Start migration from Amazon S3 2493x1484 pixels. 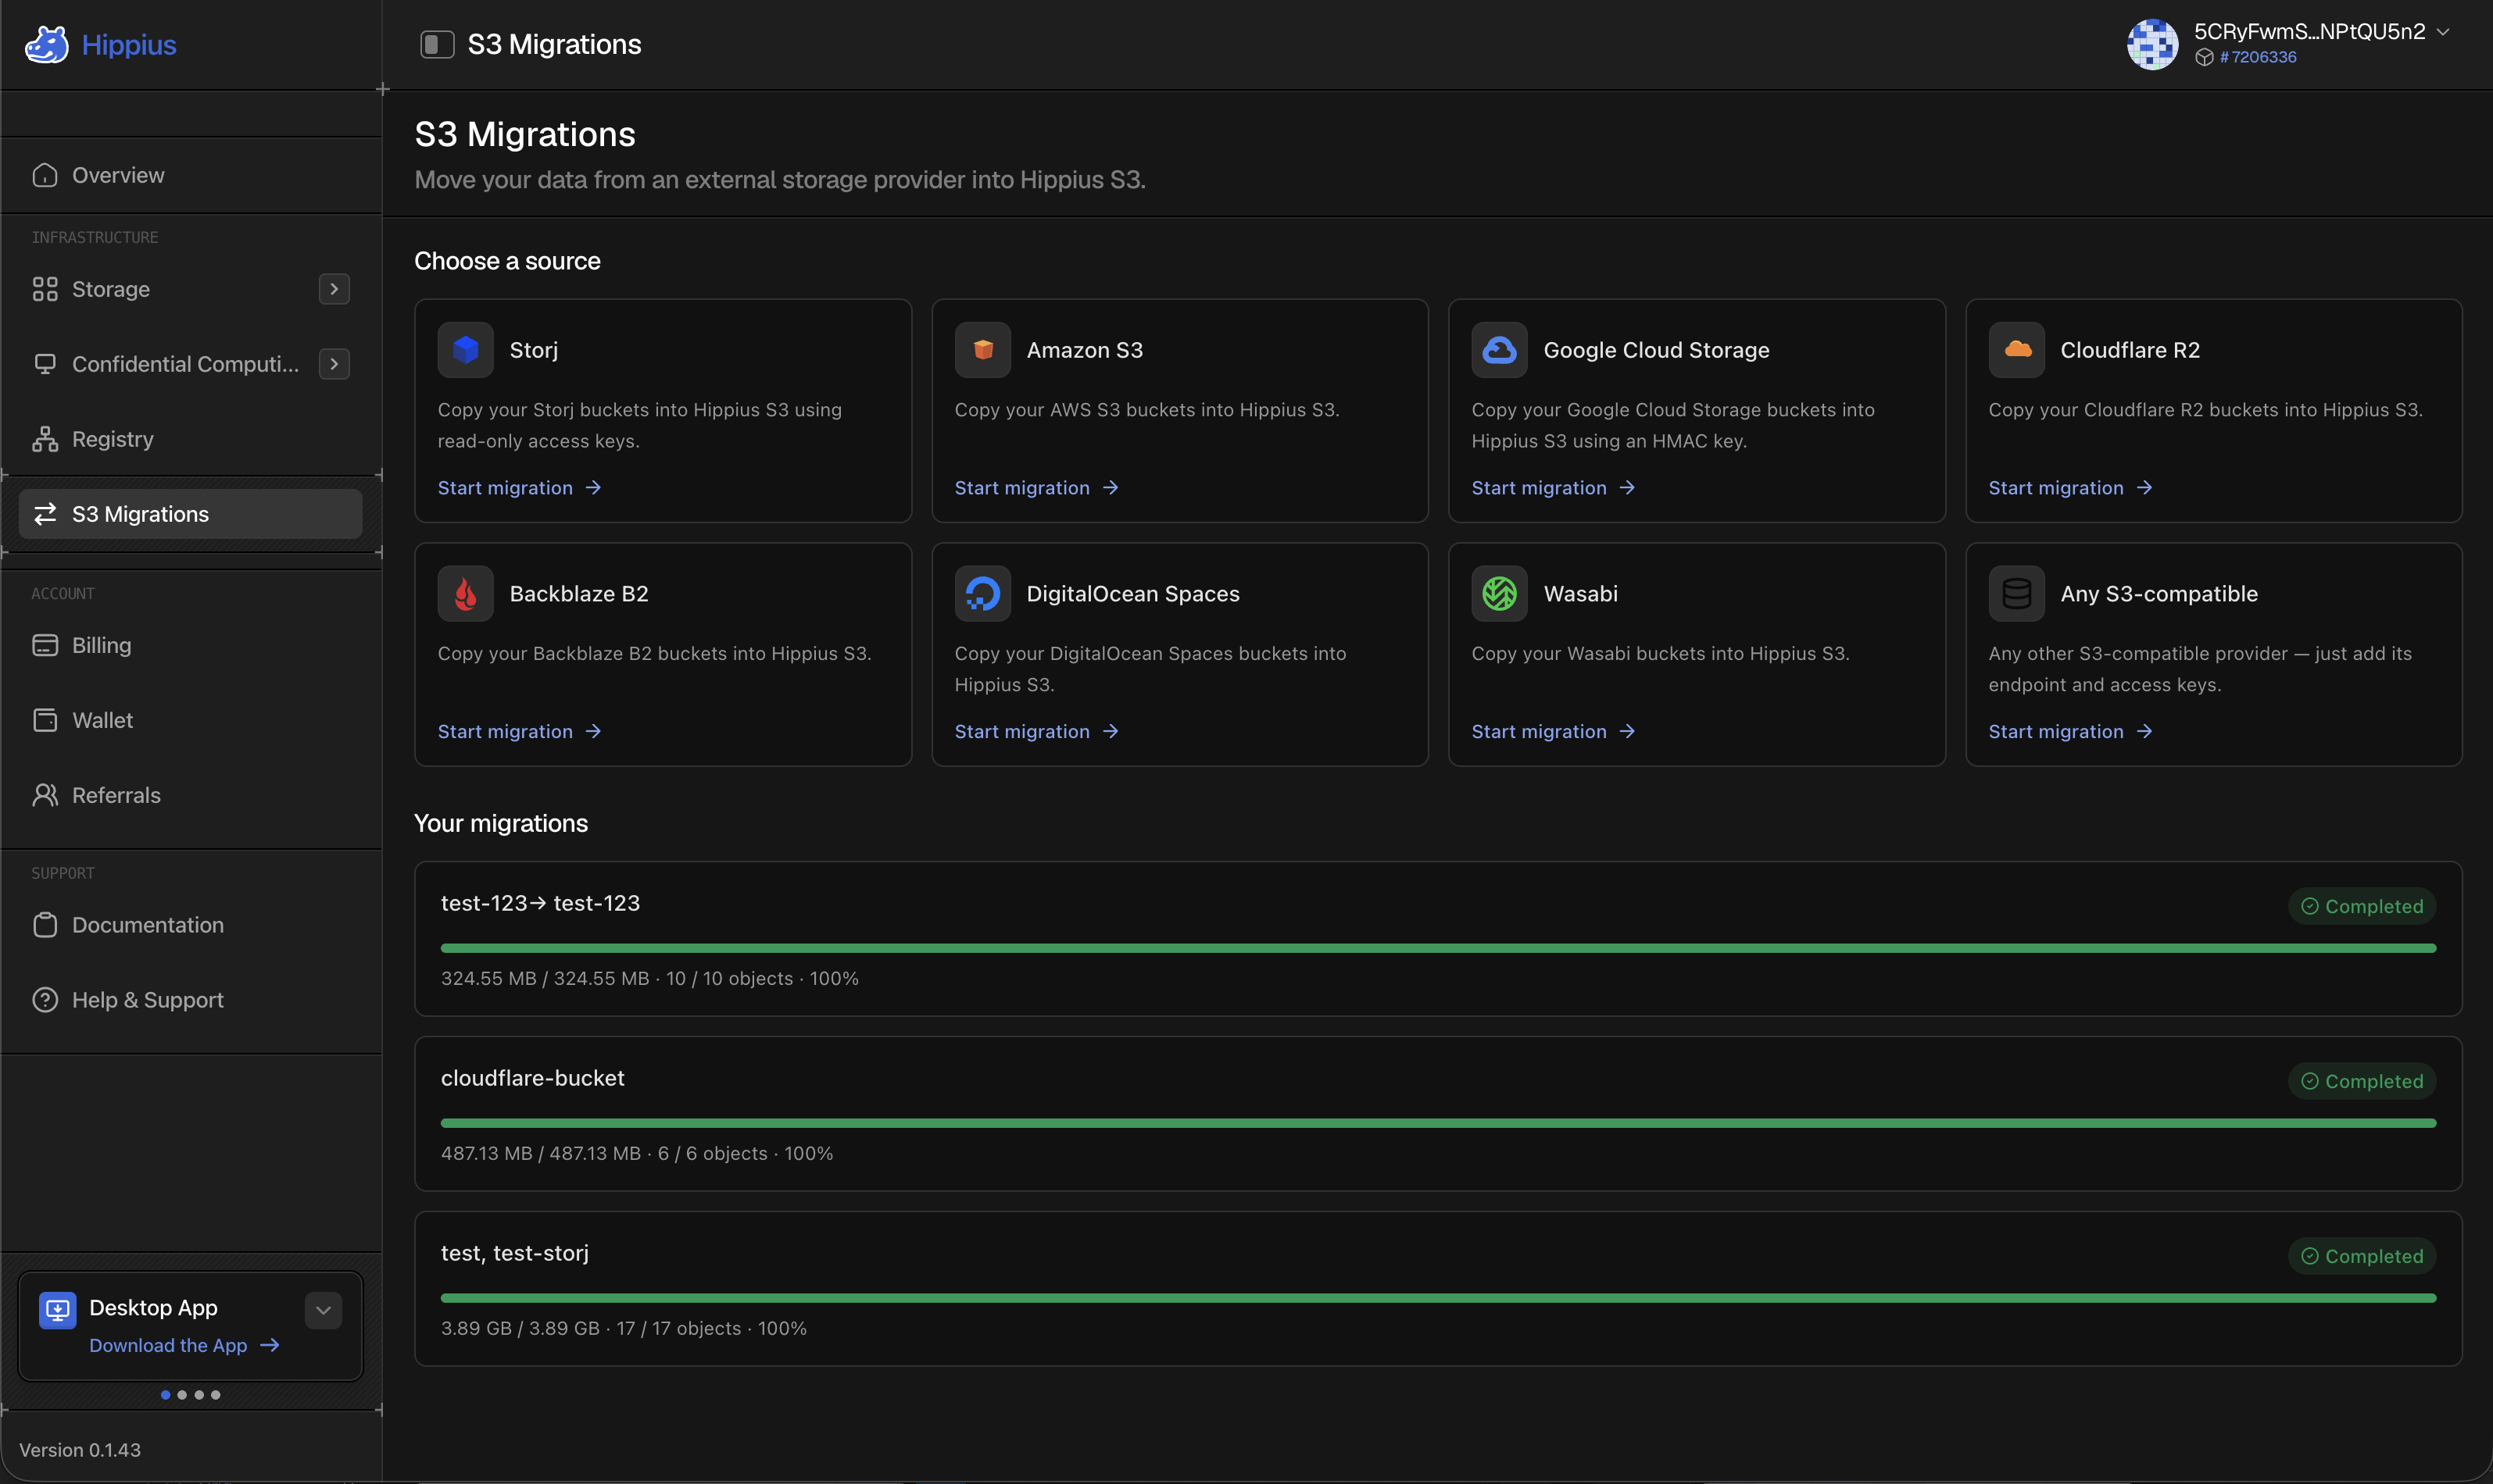tap(1036, 488)
